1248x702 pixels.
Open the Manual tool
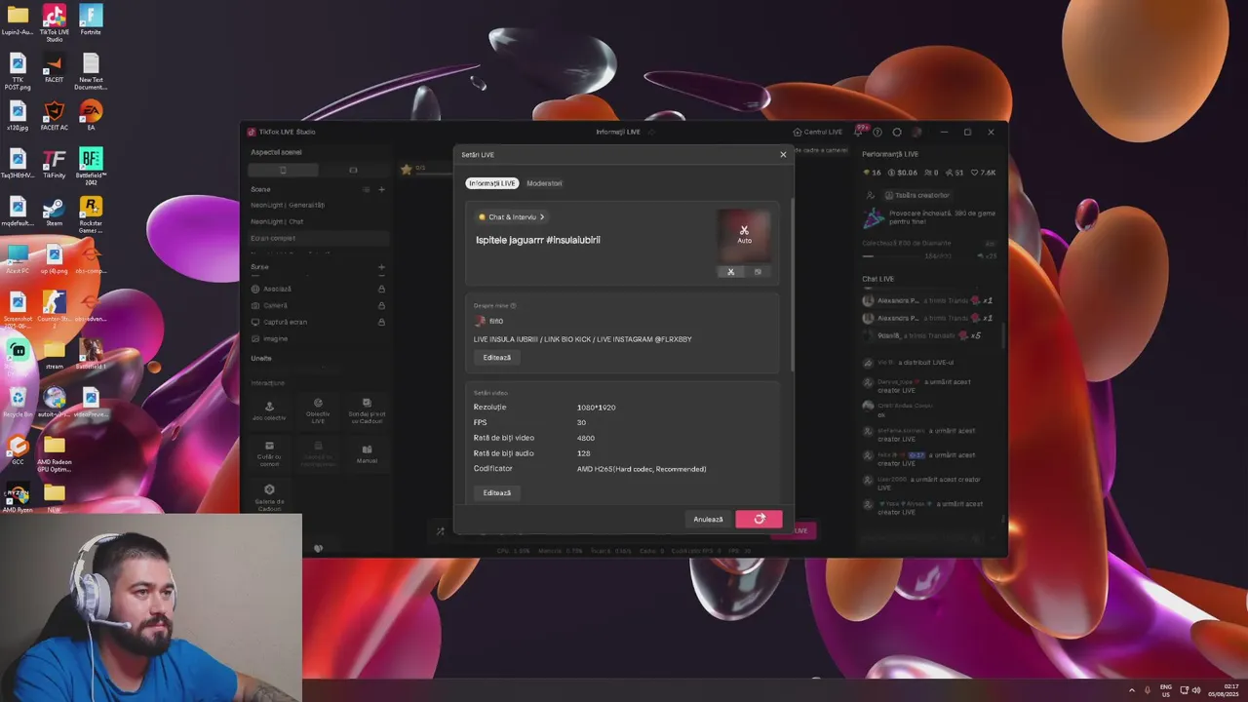click(x=367, y=453)
